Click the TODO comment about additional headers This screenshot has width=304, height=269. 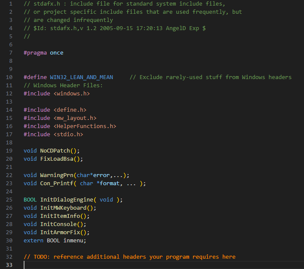click(x=129, y=257)
